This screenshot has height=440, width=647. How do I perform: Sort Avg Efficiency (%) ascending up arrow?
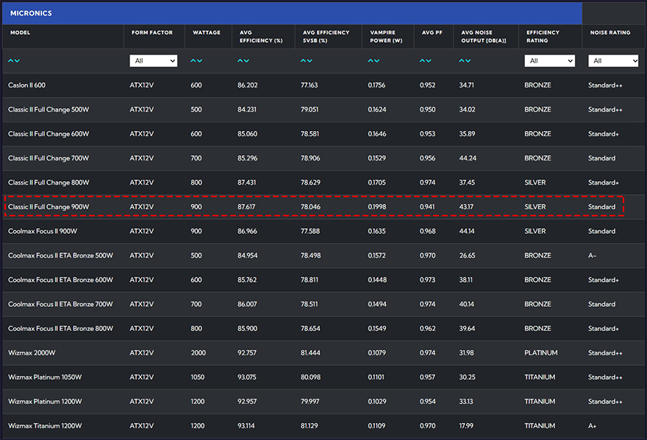click(x=240, y=60)
